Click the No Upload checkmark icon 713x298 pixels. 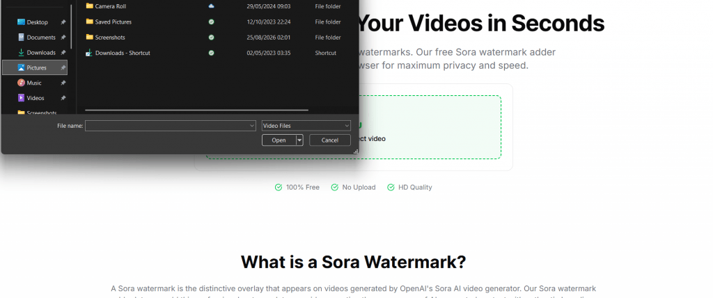335,188
